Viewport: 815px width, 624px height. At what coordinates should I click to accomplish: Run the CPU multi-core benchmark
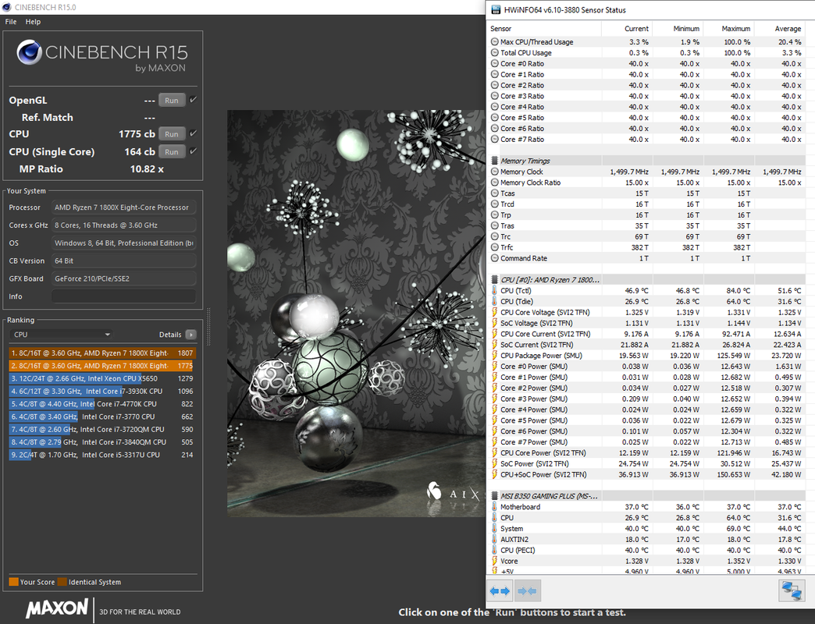(x=172, y=134)
